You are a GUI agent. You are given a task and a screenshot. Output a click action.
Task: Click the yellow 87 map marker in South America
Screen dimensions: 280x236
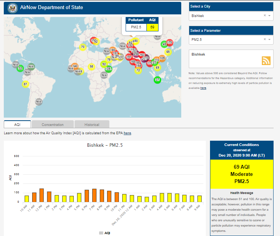pyautogui.click(x=25, y=84)
